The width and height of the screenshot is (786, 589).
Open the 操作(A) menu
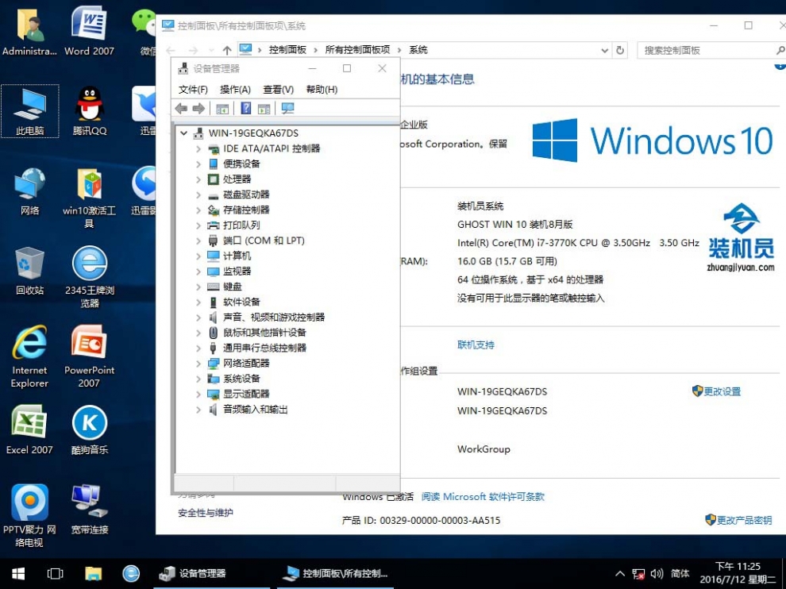click(x=235, y=90)
